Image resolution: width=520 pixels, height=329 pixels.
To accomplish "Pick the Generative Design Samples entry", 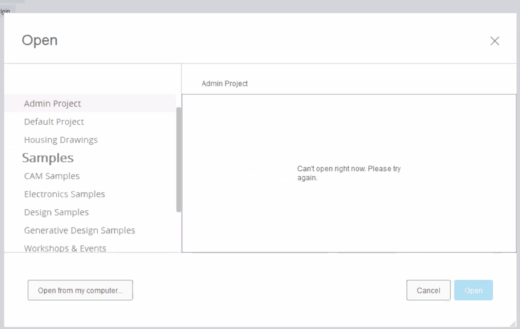I will pos(79,230).
